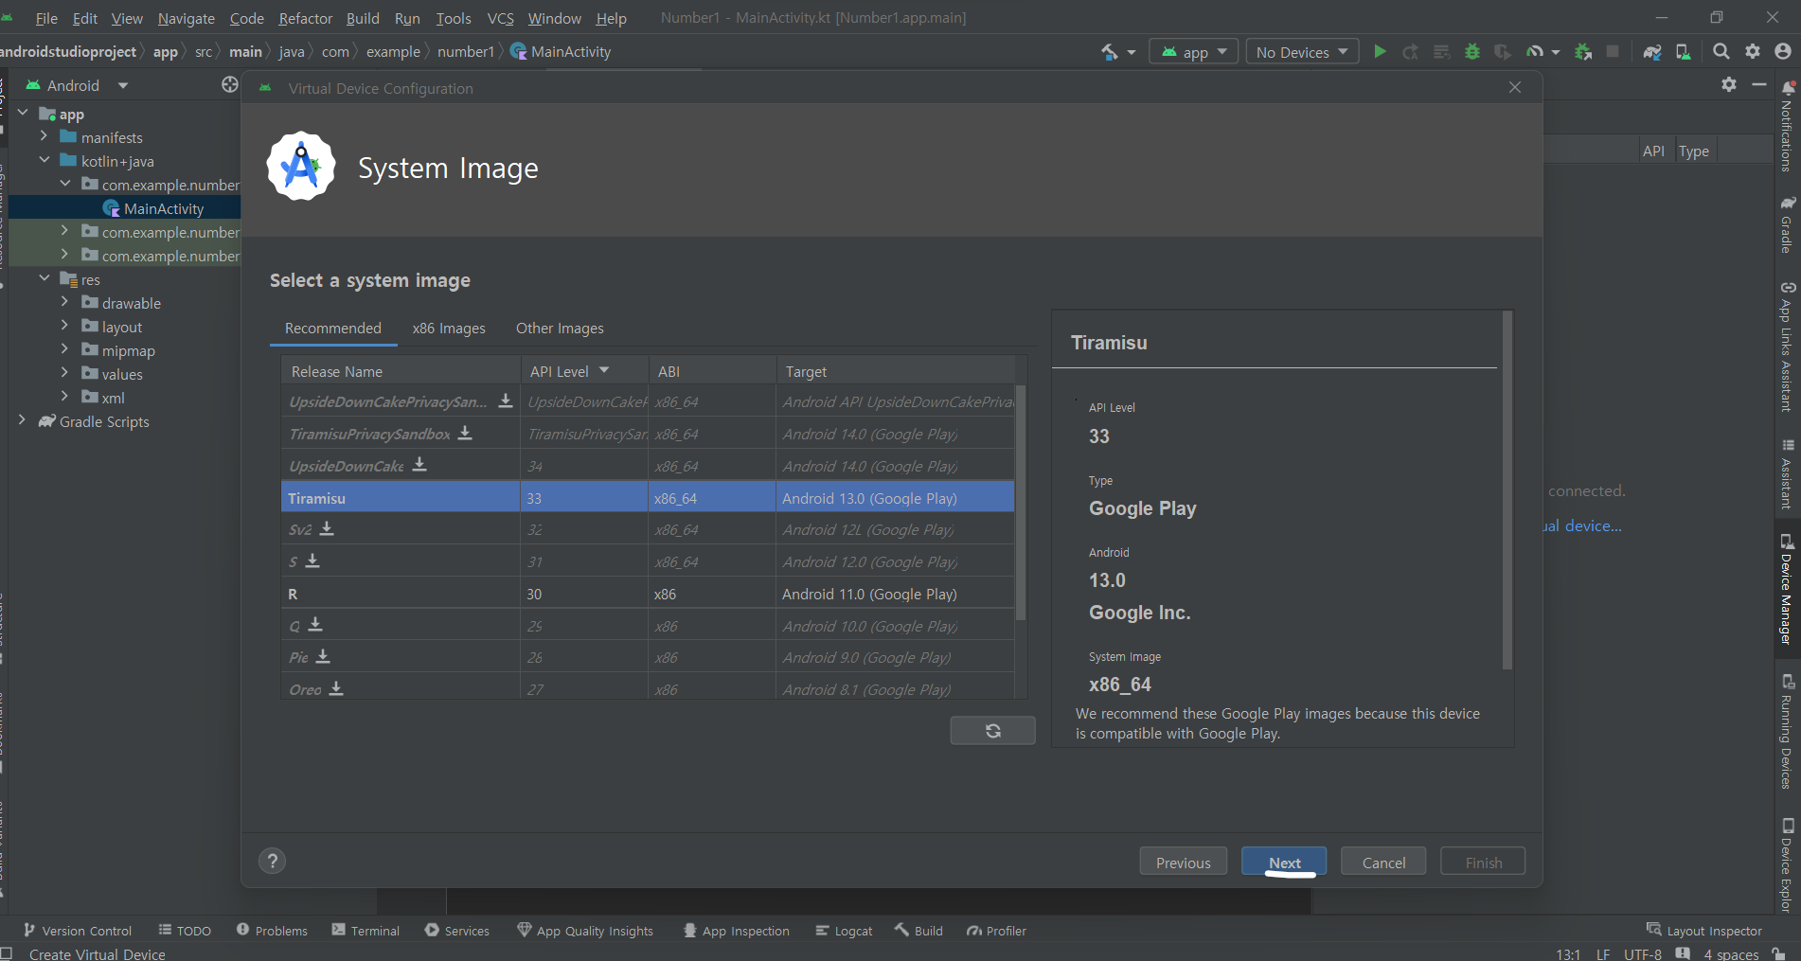
Task: Click MainActivity breadcrumb in navigation bar
Action: coord(561,51)
